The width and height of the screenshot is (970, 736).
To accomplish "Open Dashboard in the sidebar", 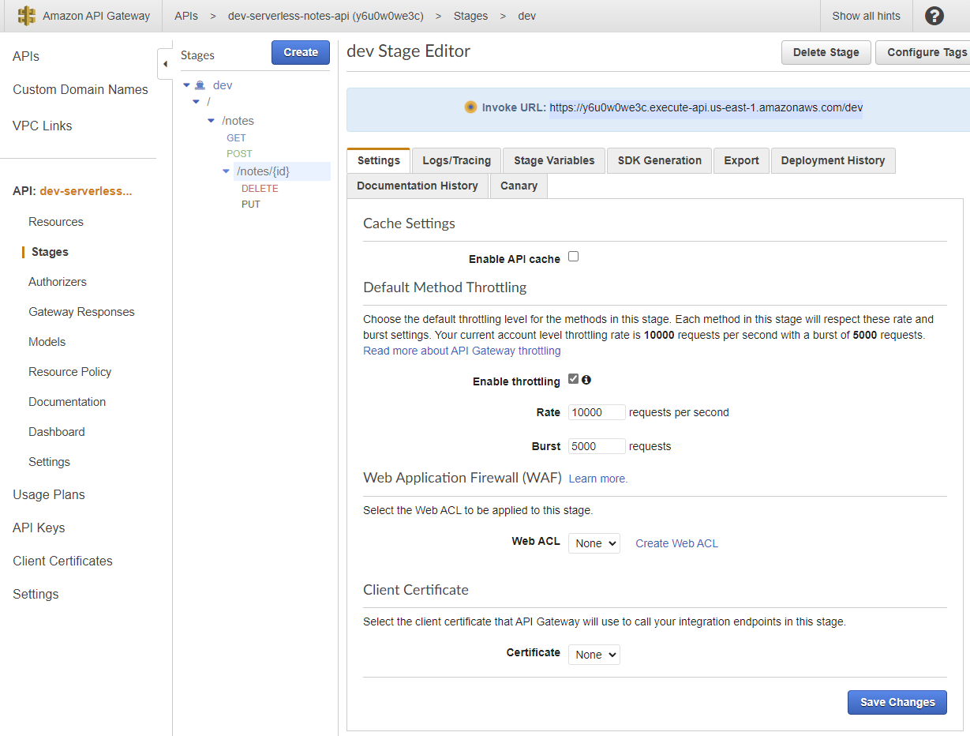I will (x=57, y=432).
